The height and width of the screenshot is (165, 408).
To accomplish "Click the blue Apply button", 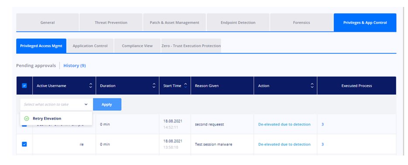I will (x=107, y=104).
